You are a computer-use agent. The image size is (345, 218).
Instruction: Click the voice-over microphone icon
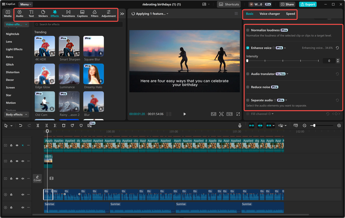click(x=239, y=125)
